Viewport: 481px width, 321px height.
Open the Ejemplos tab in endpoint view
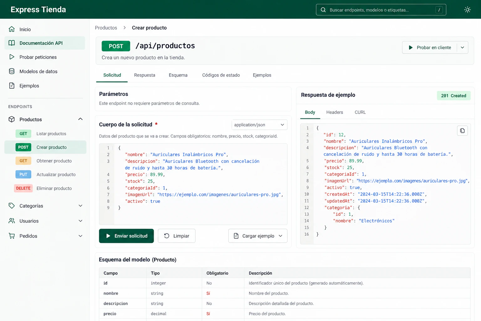tap(262, 75)
